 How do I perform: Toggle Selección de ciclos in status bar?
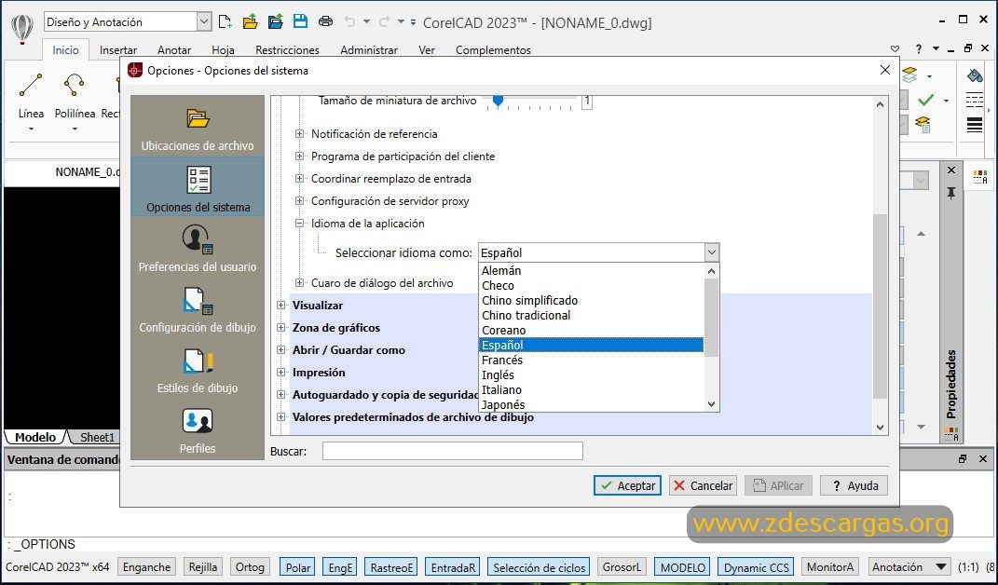click(x=540, y=567)
